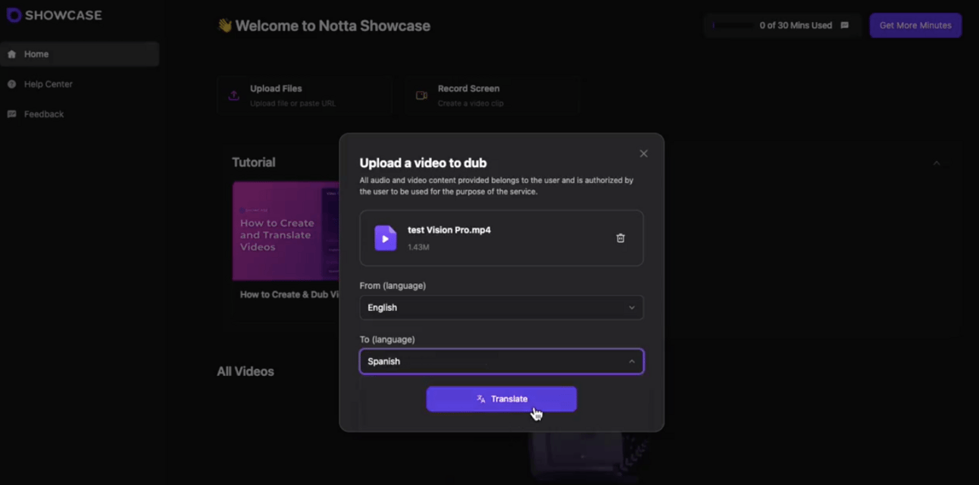Click the 1.43M file size text
This screenshot has width=979, height=485.
[x=418, y=247]
